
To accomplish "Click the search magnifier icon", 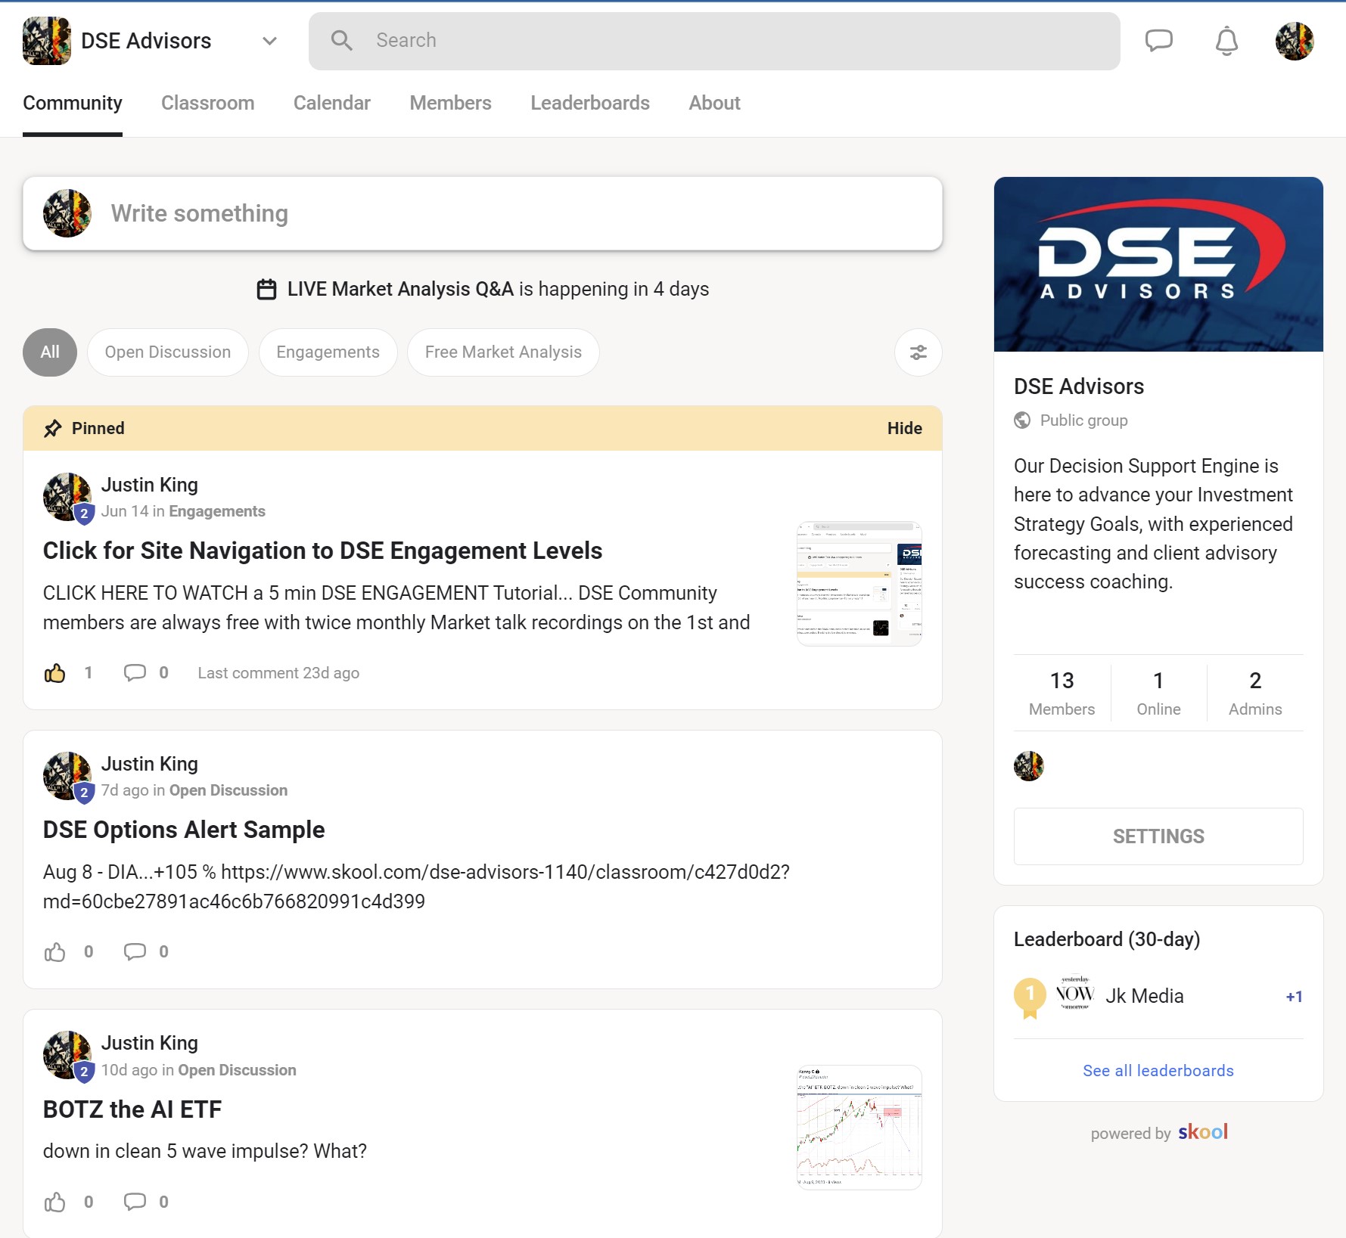I will point(342,41).
